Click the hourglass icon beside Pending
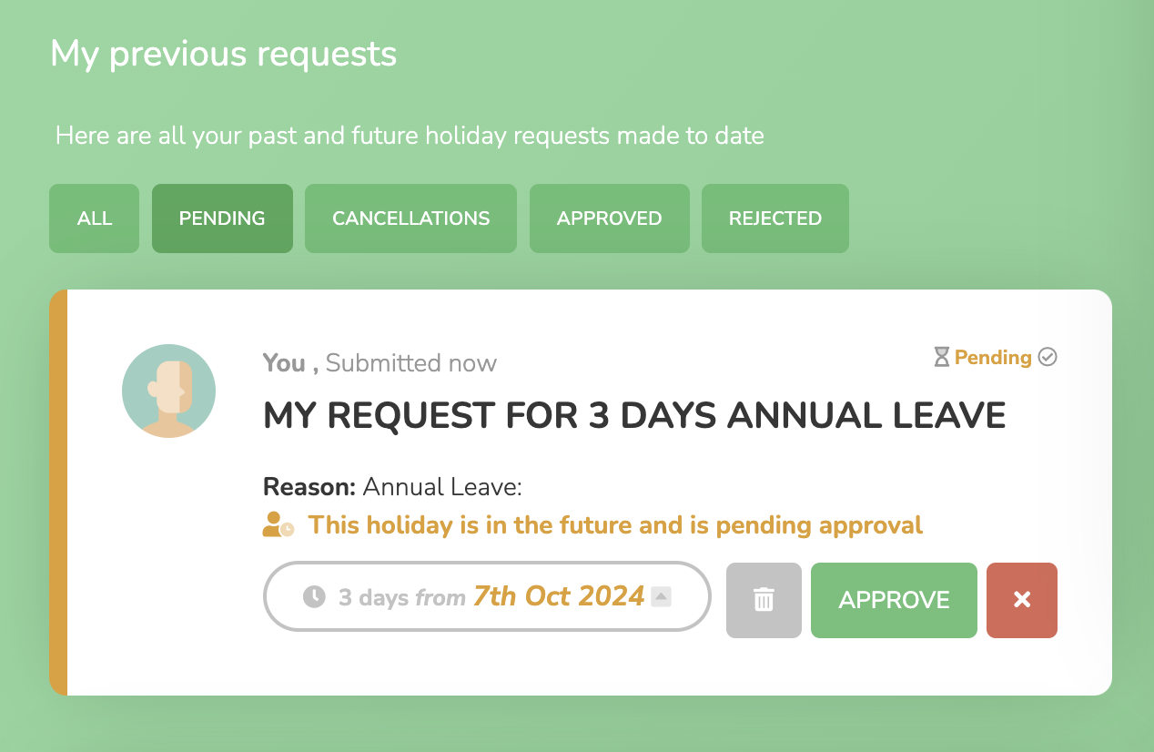 pos(941,358)
